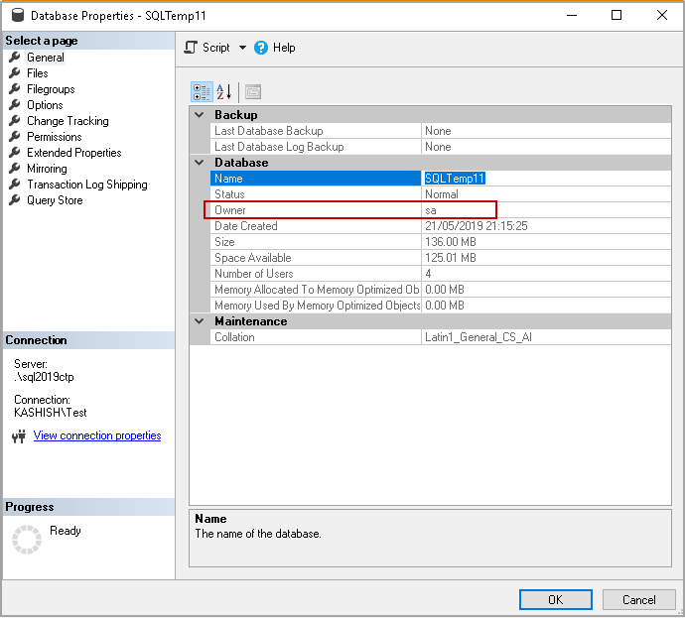The height and width of the screenshot is (618, 685).
Task: Open the Permissions page
Action: click(55, 137)
